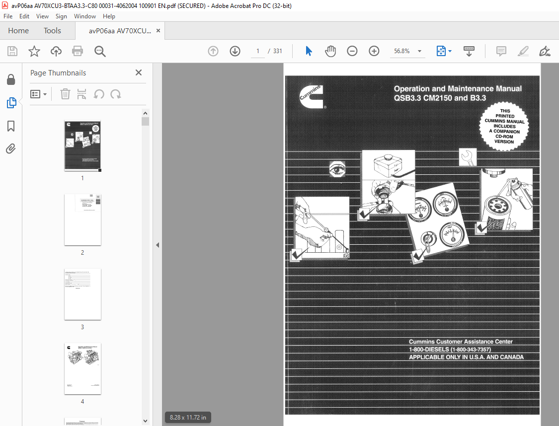The width and height of the screenshot is (559, 426).
Task: Open the Attachments paperclip panel
Action: (x=11, y=148)
